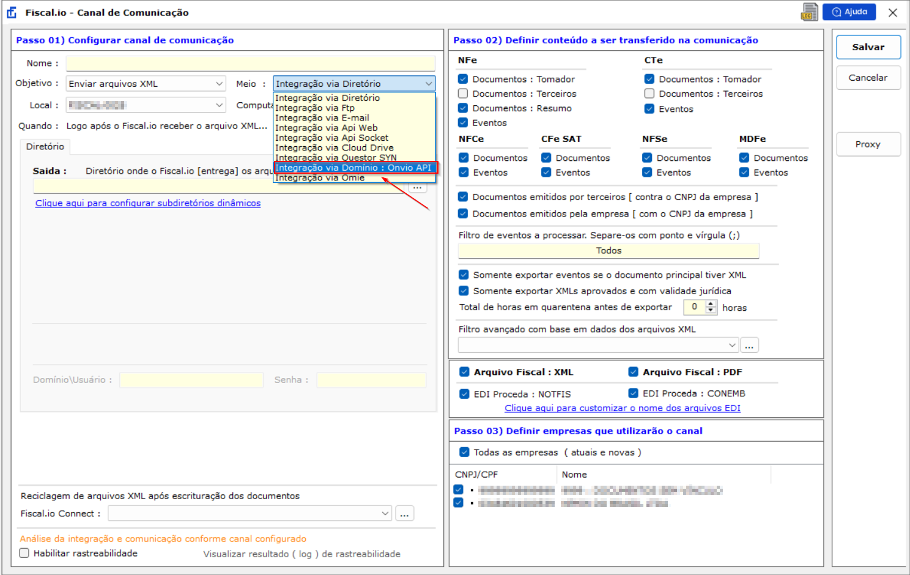Toggle NFCe Documentos checkbox
910x575 pixels.
tap(464, 158)
